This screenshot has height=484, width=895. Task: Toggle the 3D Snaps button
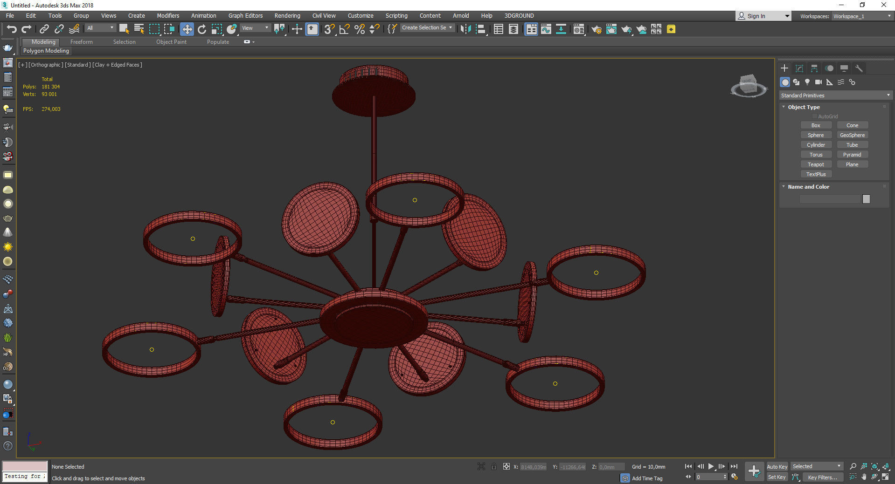point(329,29)
